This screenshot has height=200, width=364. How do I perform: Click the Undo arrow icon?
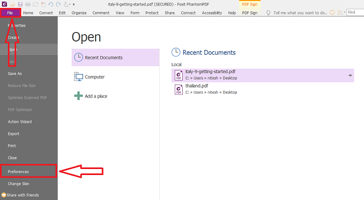click(x=51, y=4)
